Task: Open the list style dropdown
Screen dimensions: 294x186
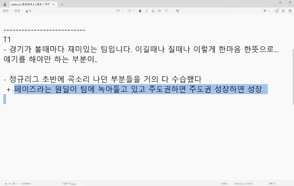Action: (x=131, y=11)
